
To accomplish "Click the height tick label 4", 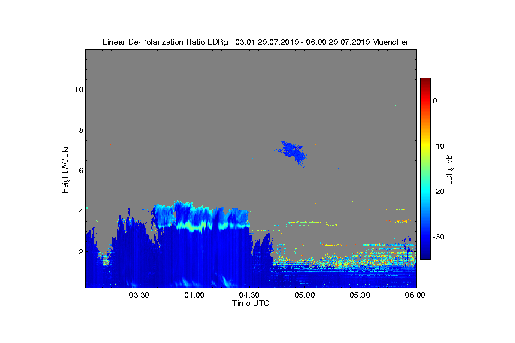I will [80, 211].
